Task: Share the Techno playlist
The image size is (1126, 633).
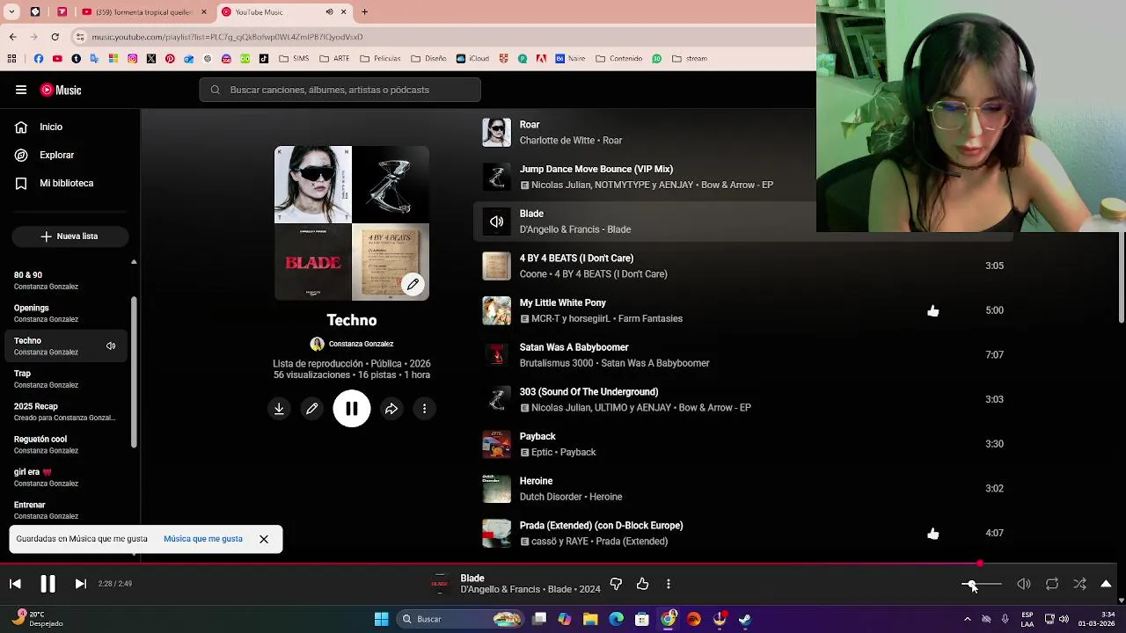Action: point(391,409)
